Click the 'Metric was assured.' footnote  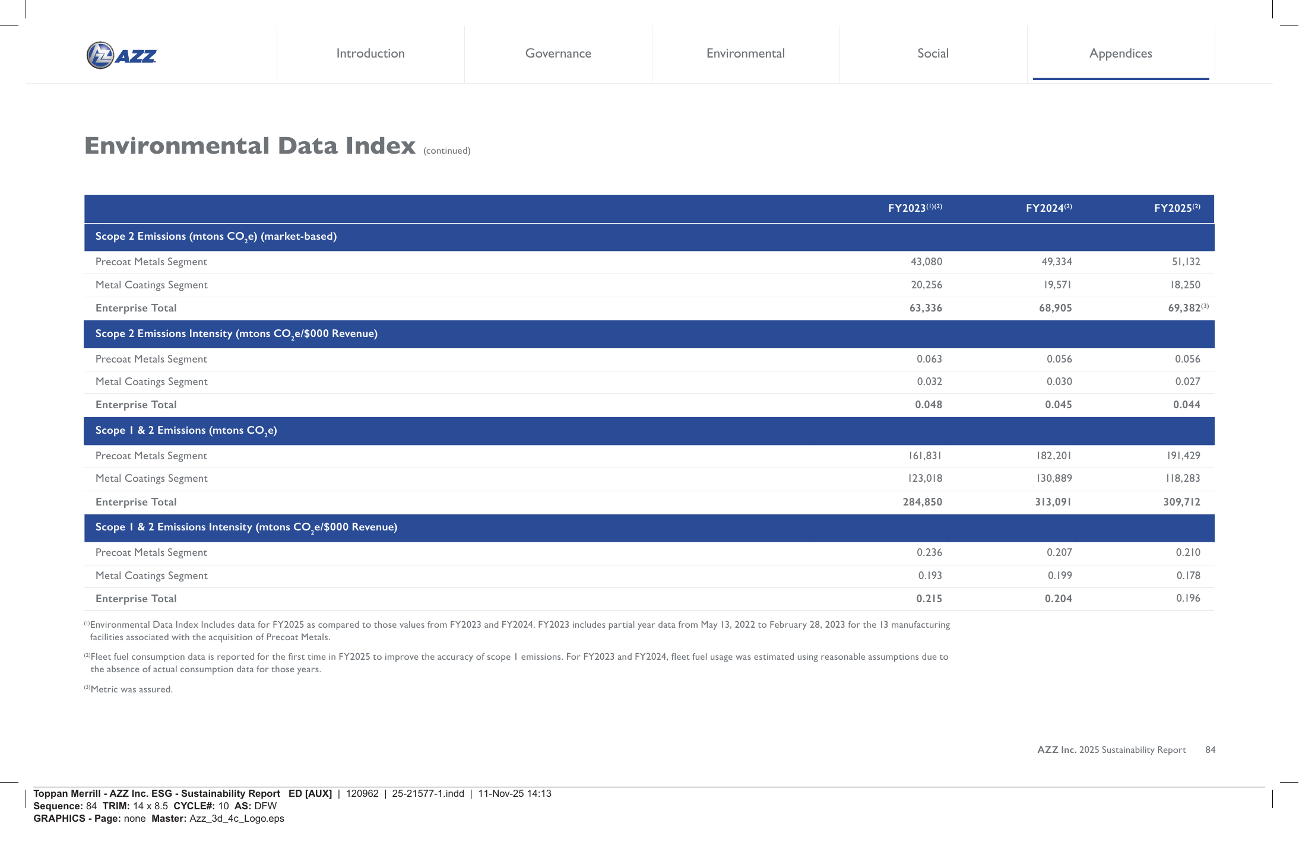[x=128, y=689]
